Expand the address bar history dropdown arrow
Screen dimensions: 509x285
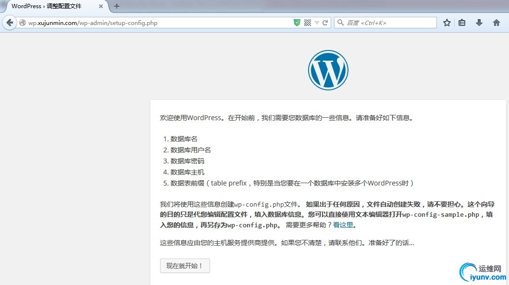click(317, 23)
